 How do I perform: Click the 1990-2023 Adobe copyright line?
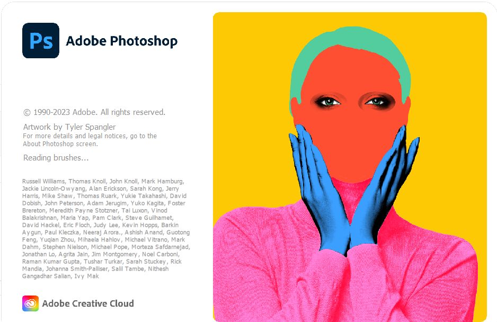point(94,112)
